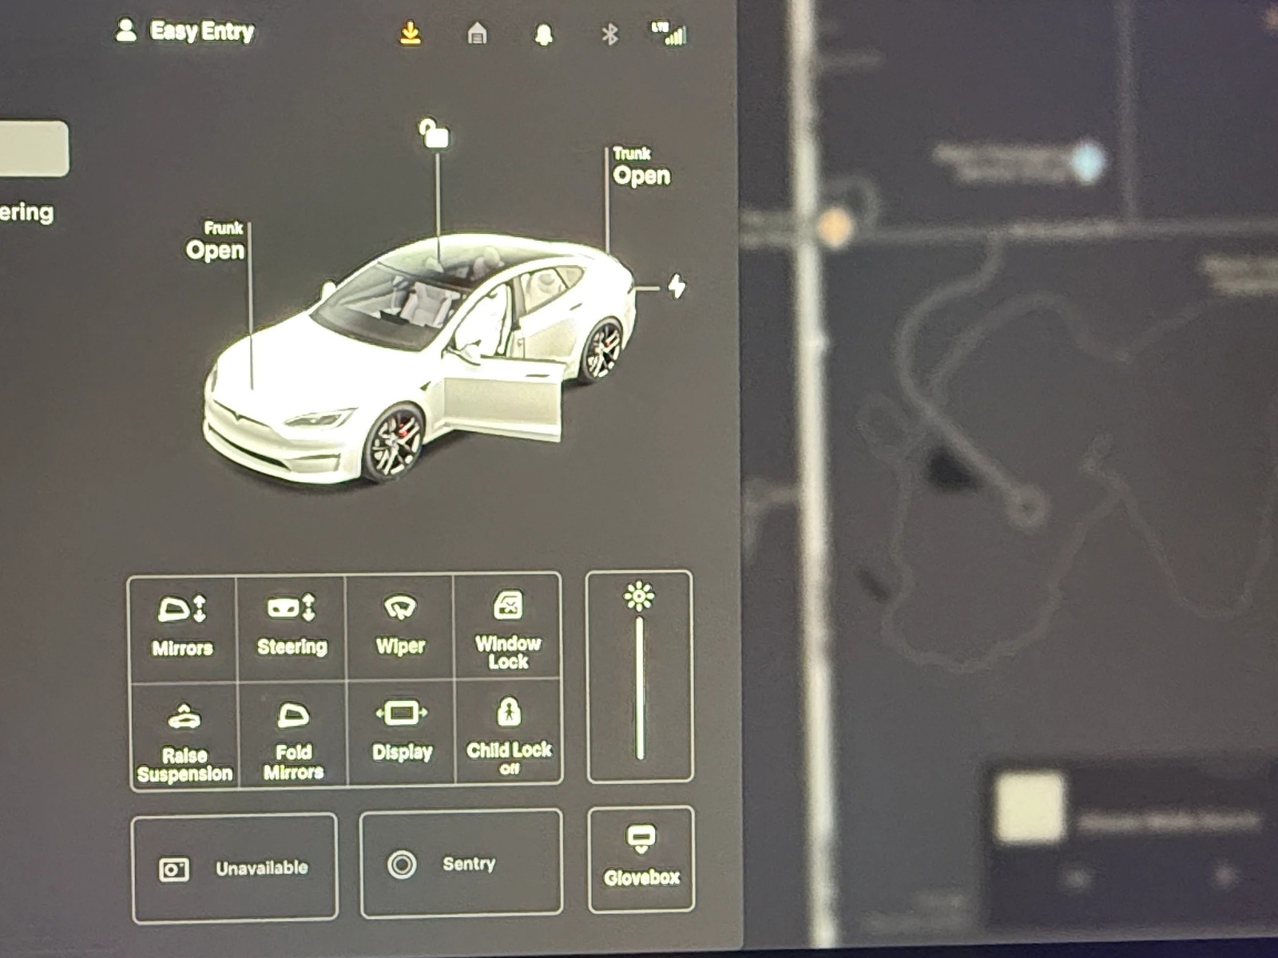Image resolution: width=1278 pixels, height=958 pixels.
Task: Tap the blue location pin on map
Action: (x=1087, y=162)
